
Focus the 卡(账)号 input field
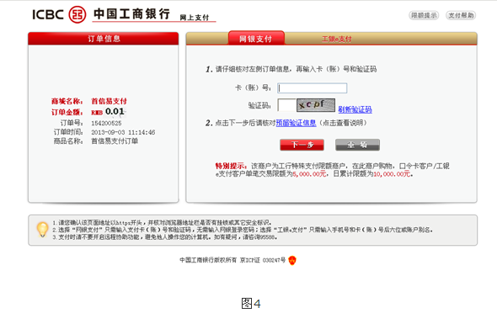click(313, 88)
